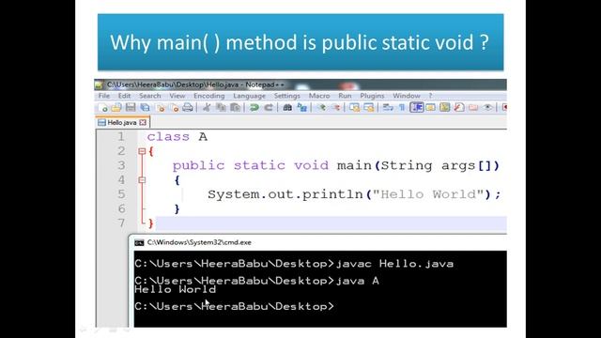Image resolution: width=601 pixels, height=338 pixels.
Task: Open the Encoding menu
Action: [208, 96]
